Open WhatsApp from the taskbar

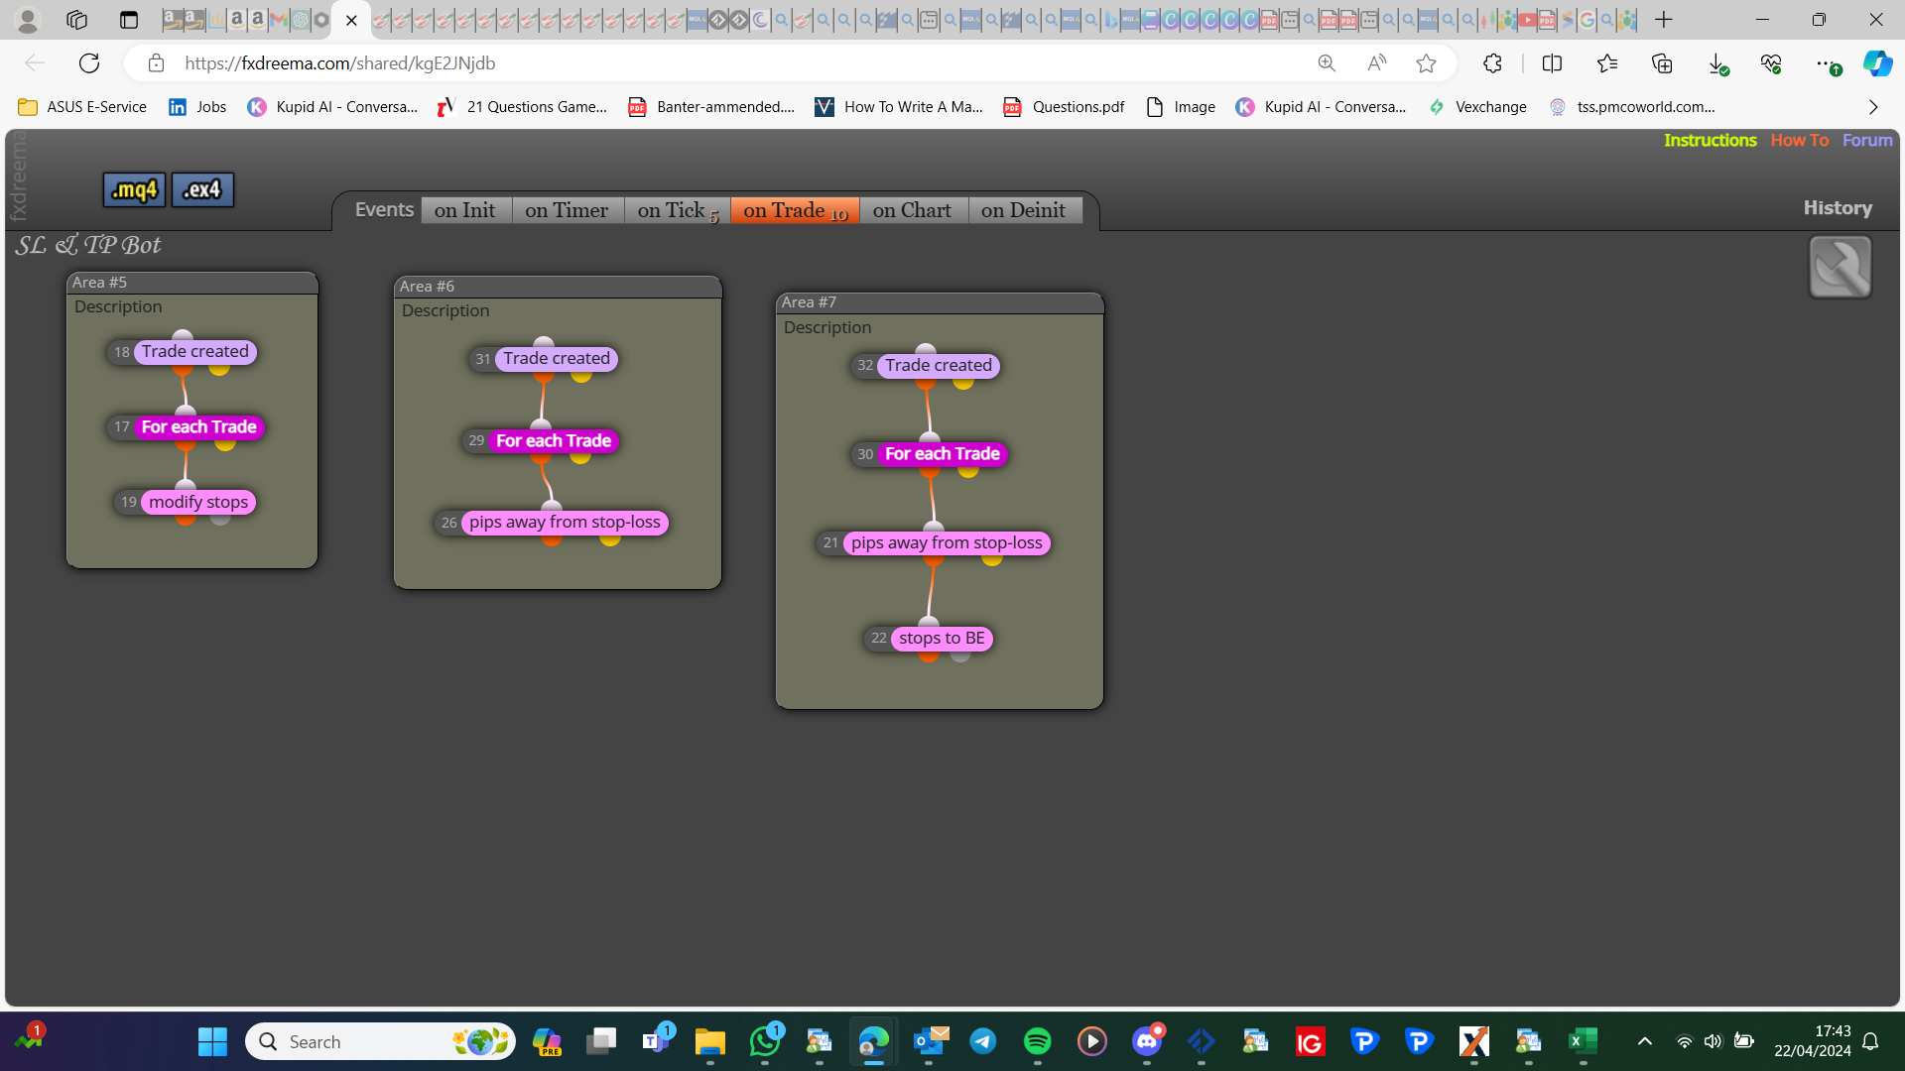click(x=765, y=1041)
